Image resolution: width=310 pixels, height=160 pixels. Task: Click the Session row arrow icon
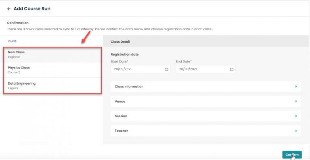point(296,116)
